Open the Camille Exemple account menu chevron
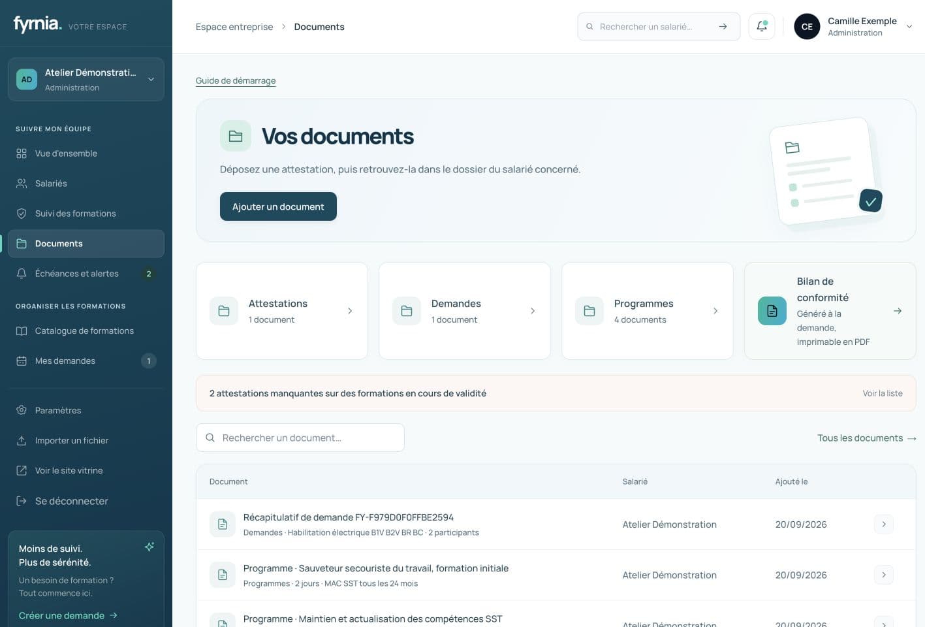Screen dimensions: 925x627 point(909,27)
